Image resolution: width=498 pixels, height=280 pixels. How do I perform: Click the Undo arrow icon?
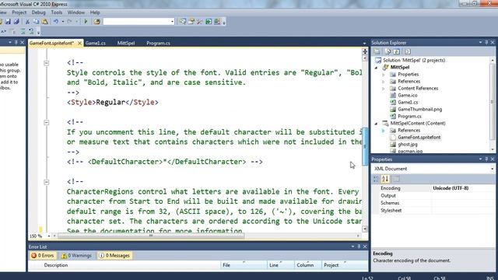[x=56, y=22]
